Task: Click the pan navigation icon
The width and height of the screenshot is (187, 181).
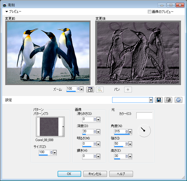Action: [128, 89]
